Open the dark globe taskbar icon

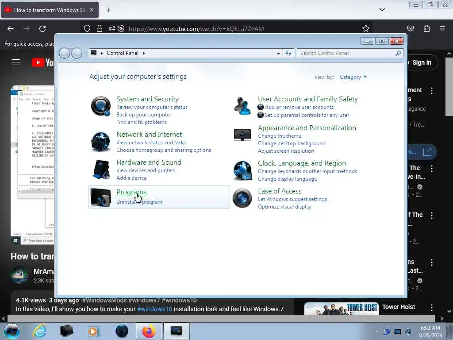click(122, 331)
